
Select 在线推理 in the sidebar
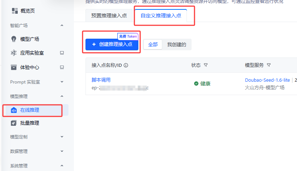(37, 110)
